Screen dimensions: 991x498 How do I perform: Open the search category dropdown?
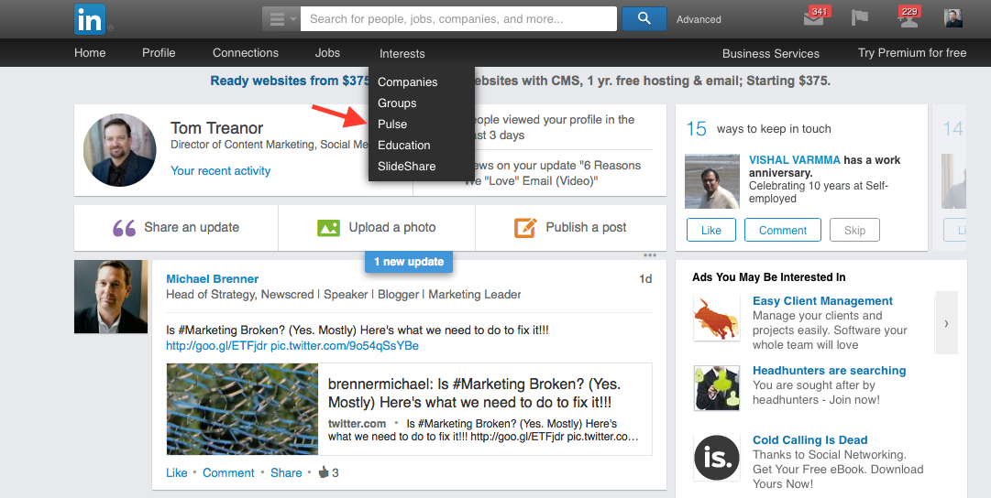pyautogui.click(x=281, y=19)
